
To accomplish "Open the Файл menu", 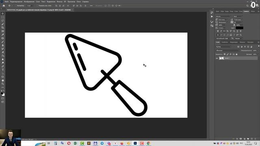I will click(6, 2).
